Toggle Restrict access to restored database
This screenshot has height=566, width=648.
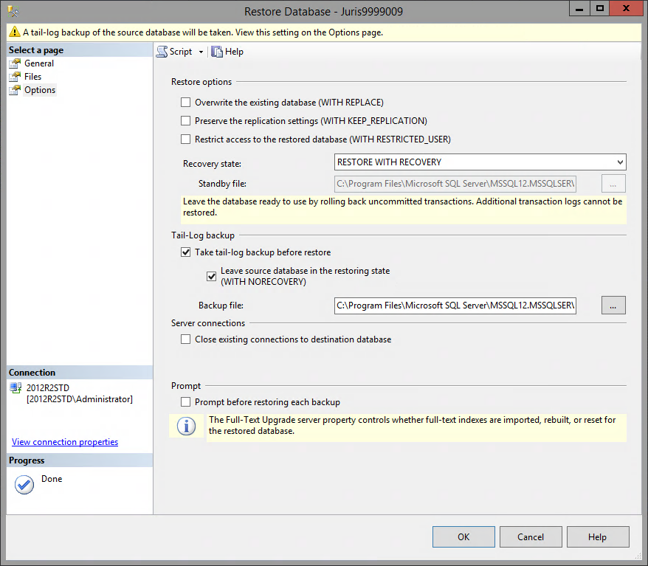186,139
